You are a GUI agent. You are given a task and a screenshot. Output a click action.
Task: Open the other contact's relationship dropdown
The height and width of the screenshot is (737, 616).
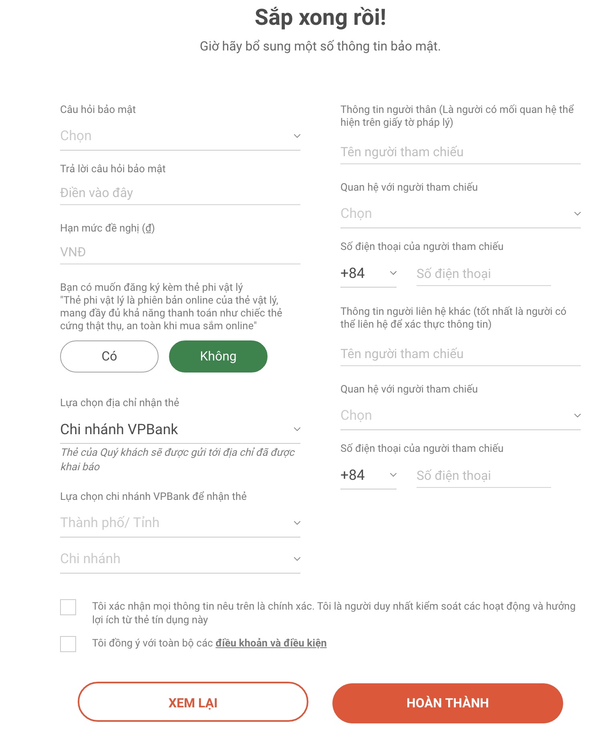pyautogui.click(x=460, y=415)
